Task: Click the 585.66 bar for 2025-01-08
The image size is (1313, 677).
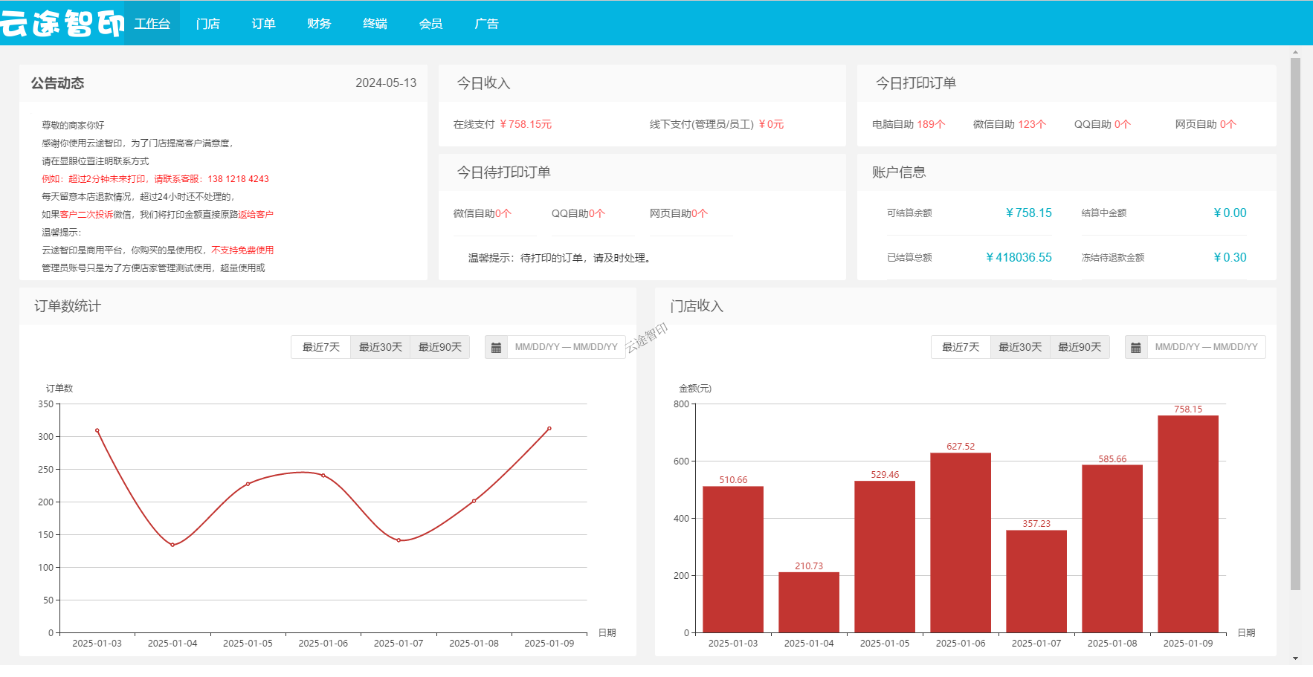Action: (x=1112, y=548)
